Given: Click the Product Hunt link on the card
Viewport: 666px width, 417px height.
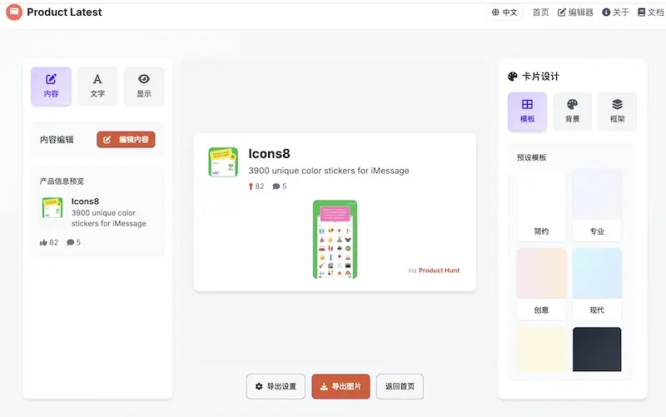Looking at the screenshot, I should tap(440, 270).
